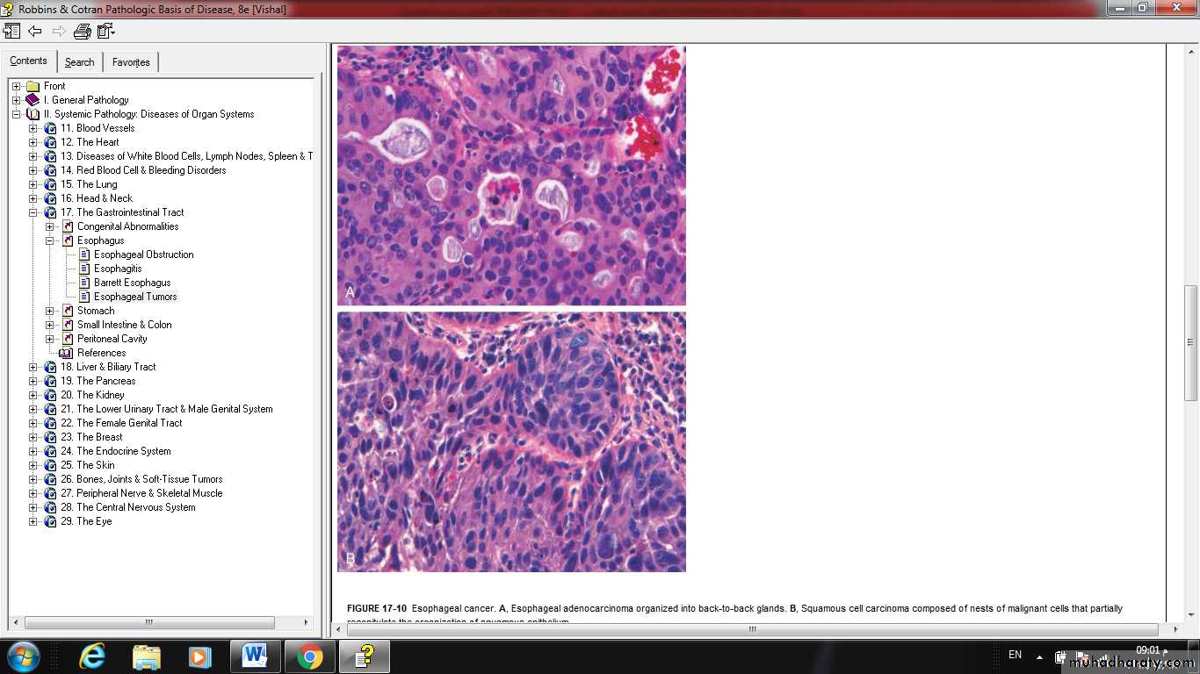Click the content pane vertical scrollbar thumb
1200x674 pixels.
pos(1190,341)
